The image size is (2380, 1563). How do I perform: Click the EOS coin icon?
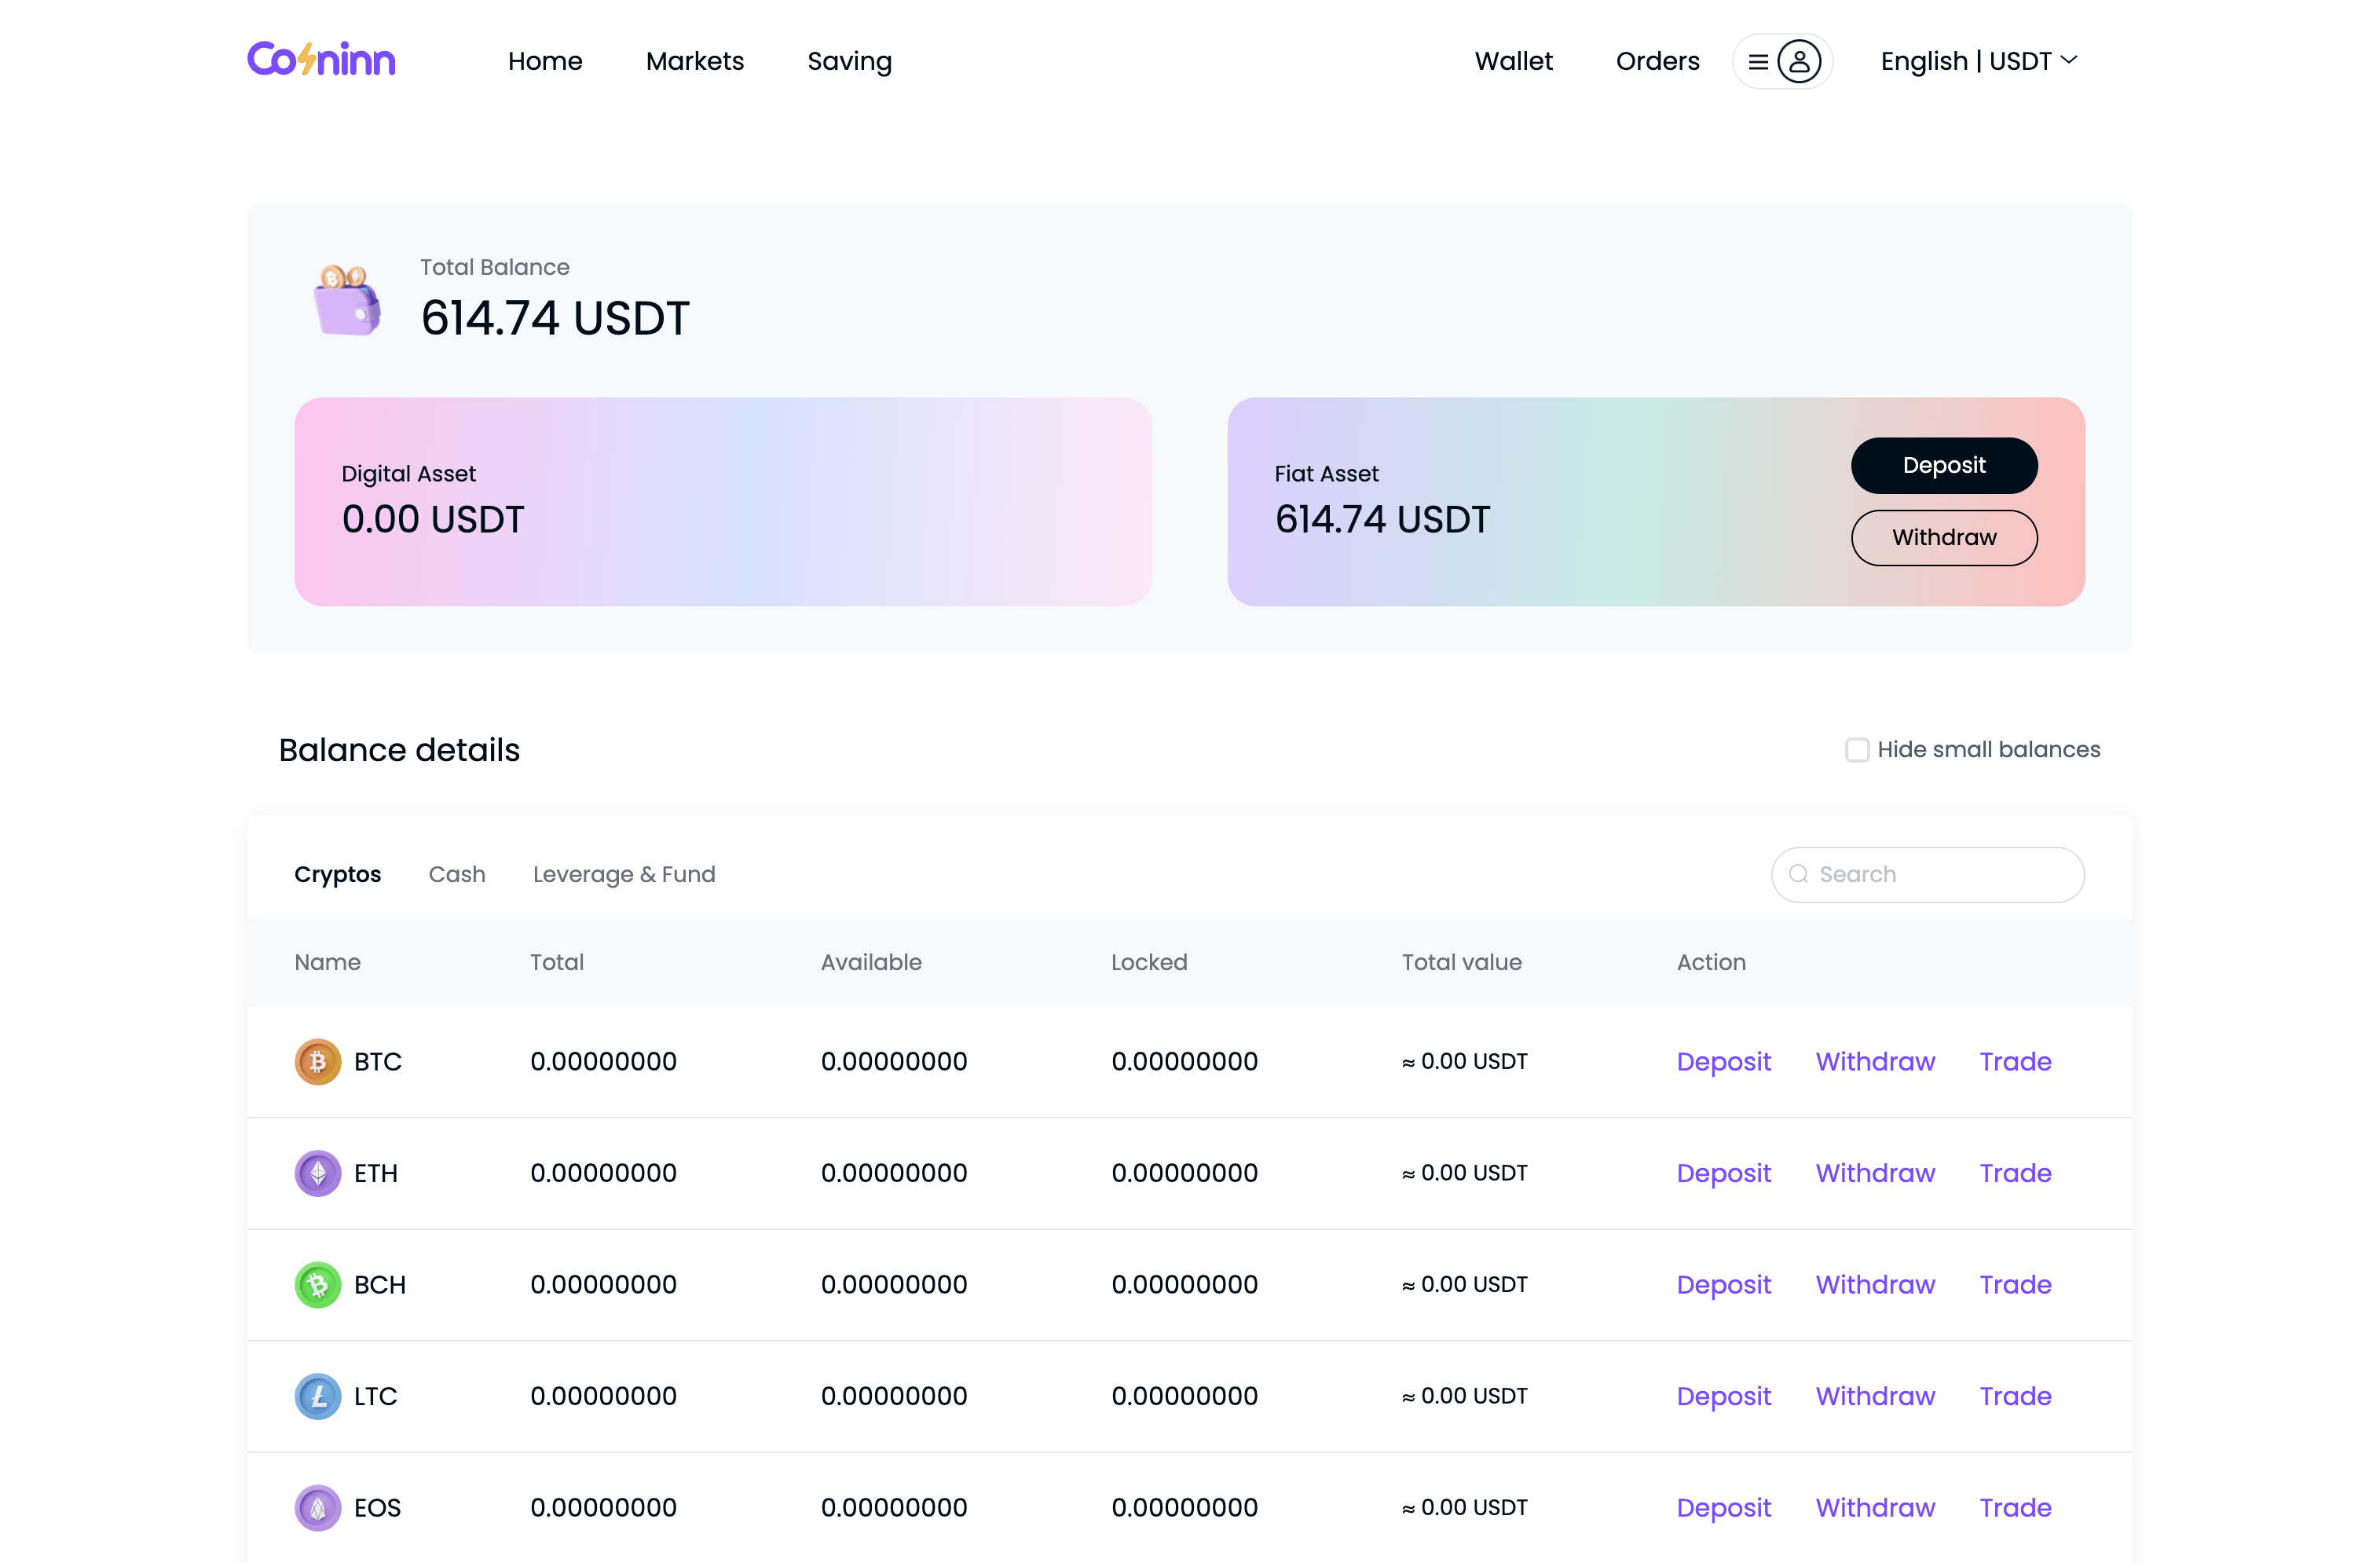click(x=317, y=1507)
